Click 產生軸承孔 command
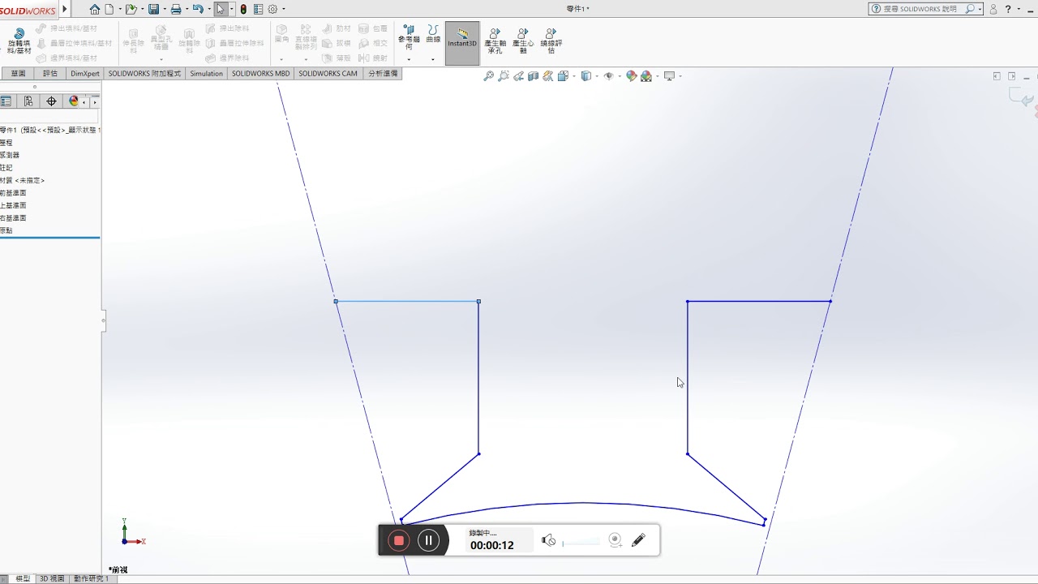Image resolution: width=1038 pixels, height=584 pixels. (x=495, y=41)
